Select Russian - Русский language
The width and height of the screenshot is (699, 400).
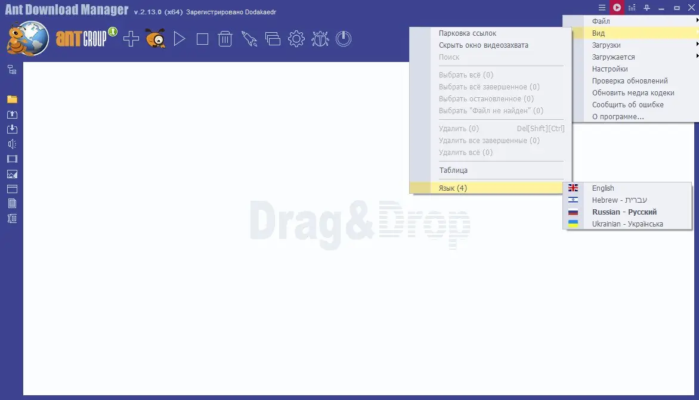click(627, 212)
